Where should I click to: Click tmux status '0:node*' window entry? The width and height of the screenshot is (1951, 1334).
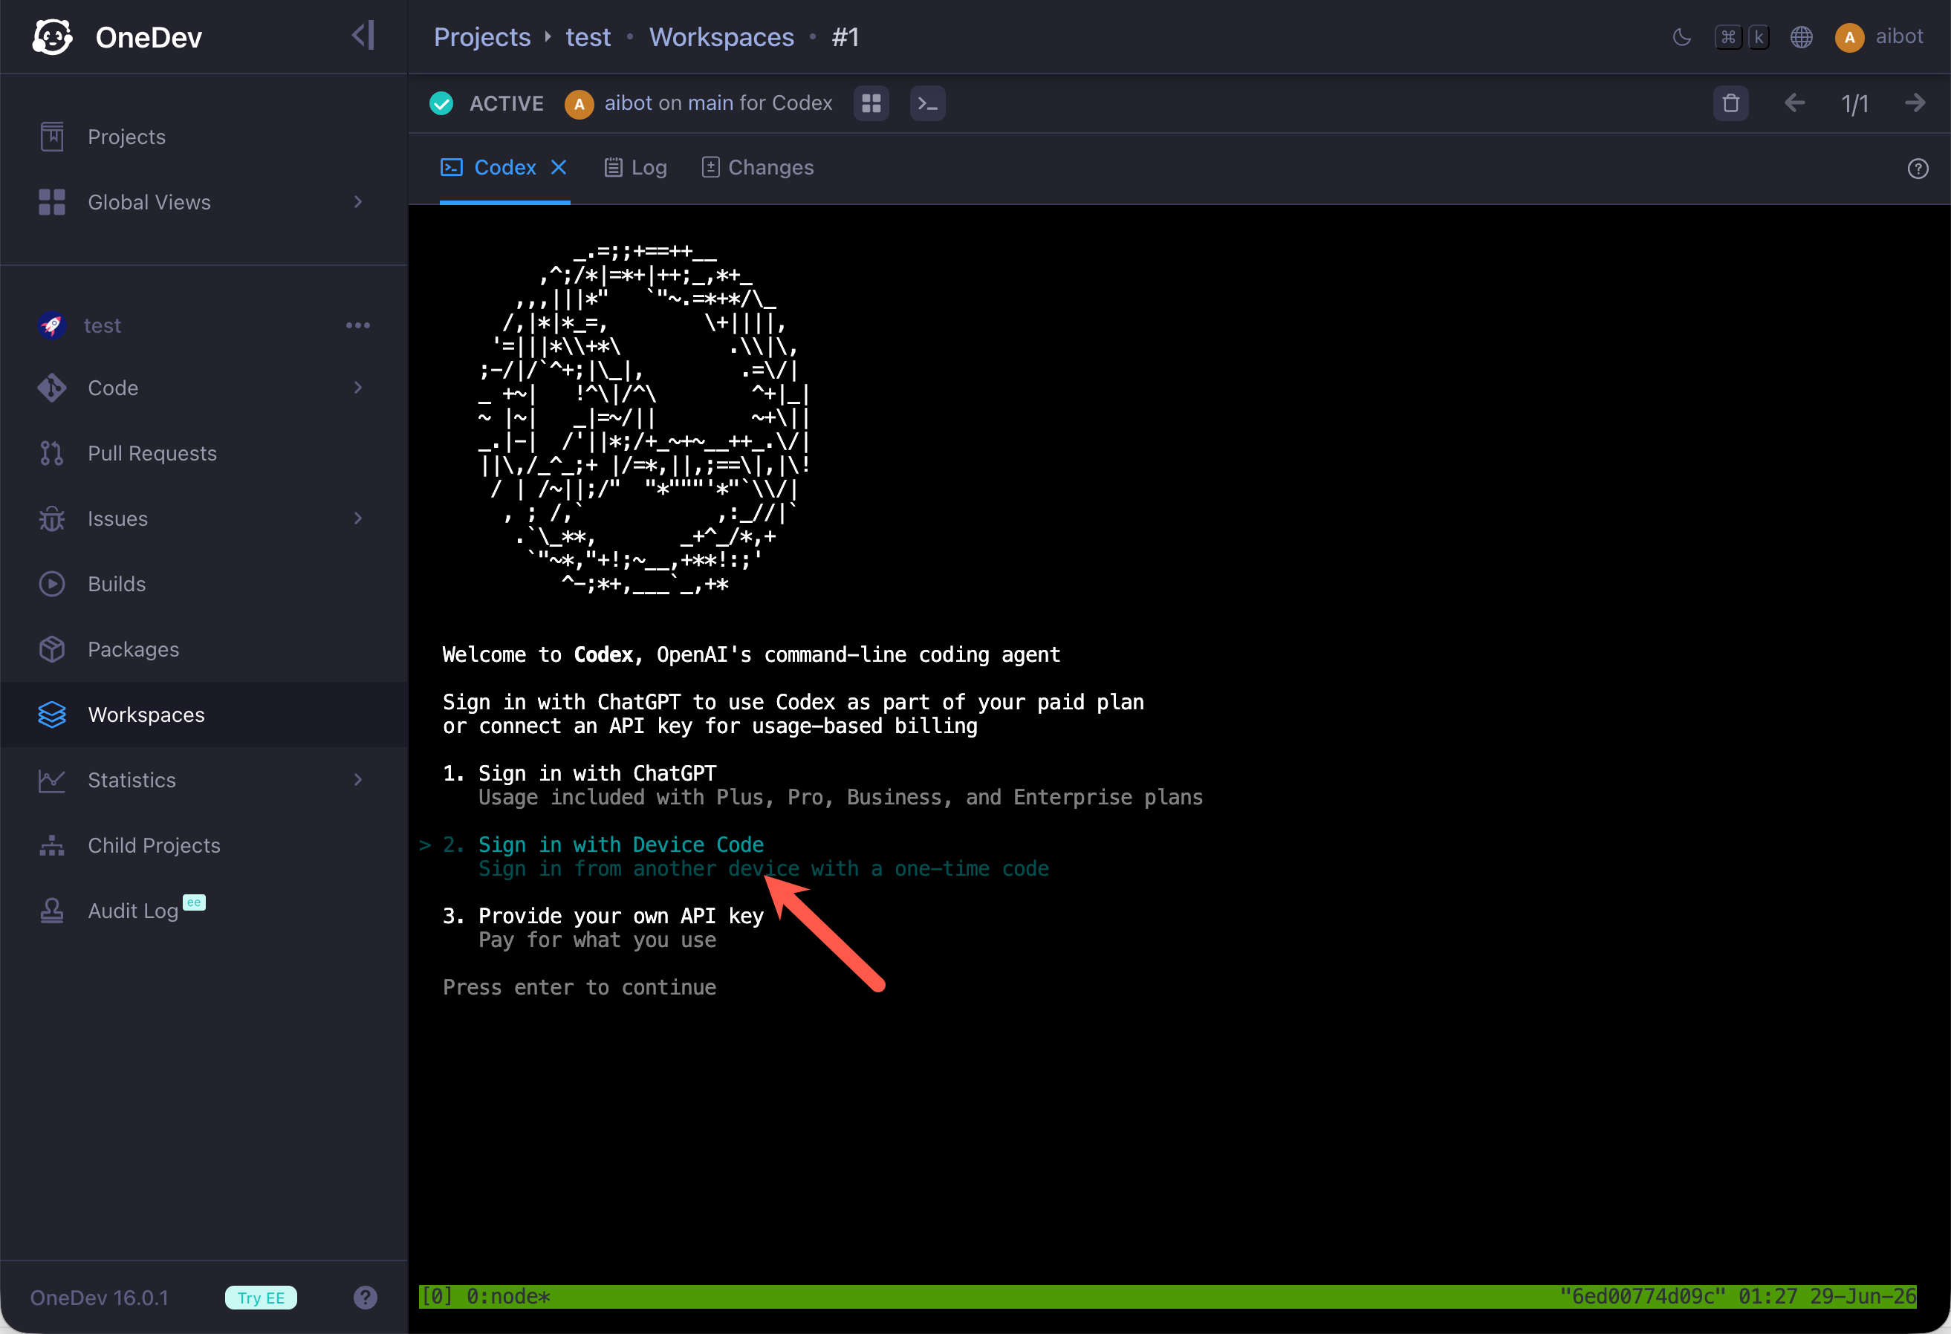pos(509,1296)
